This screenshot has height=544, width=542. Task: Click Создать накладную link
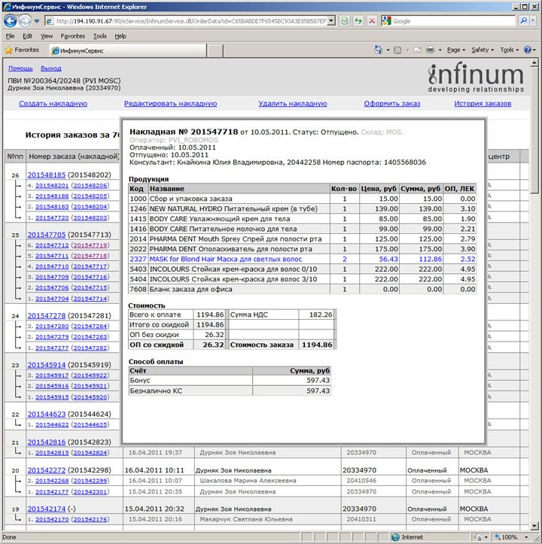click(x=53, y=103)
